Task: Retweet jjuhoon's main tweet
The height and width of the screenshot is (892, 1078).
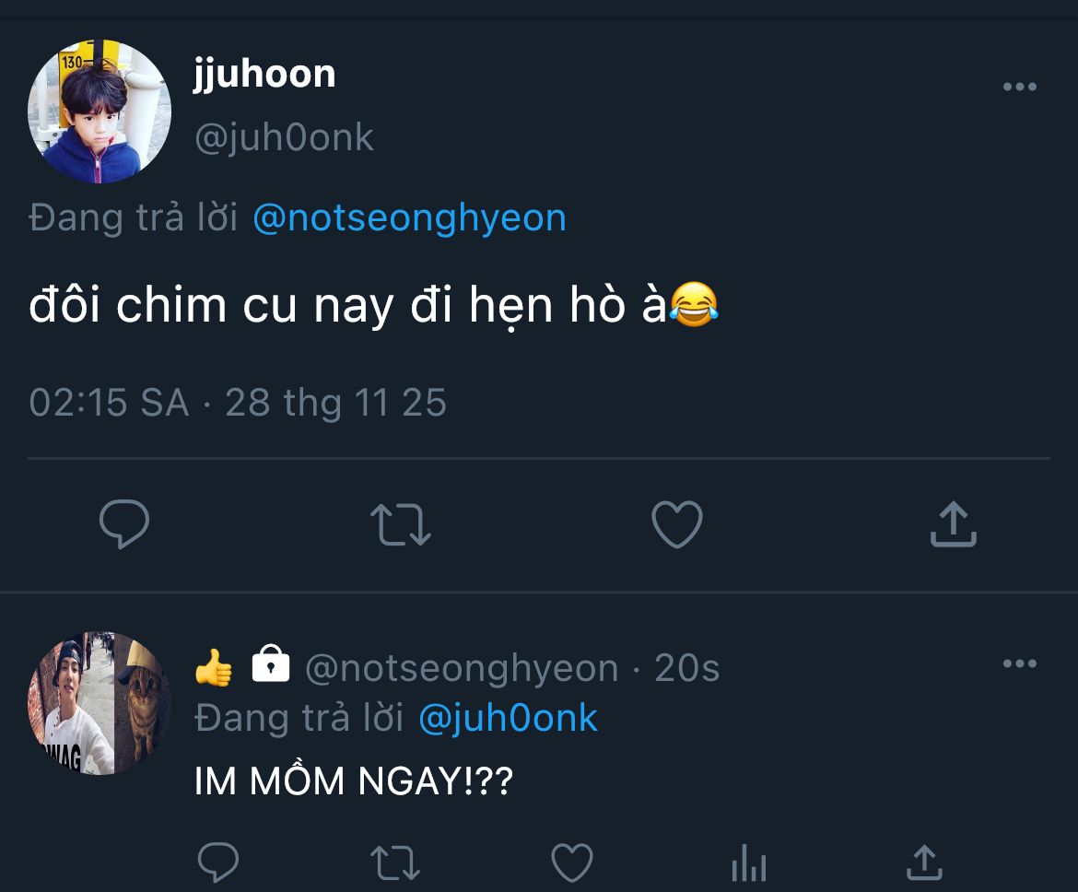Action: click(400, 523)
